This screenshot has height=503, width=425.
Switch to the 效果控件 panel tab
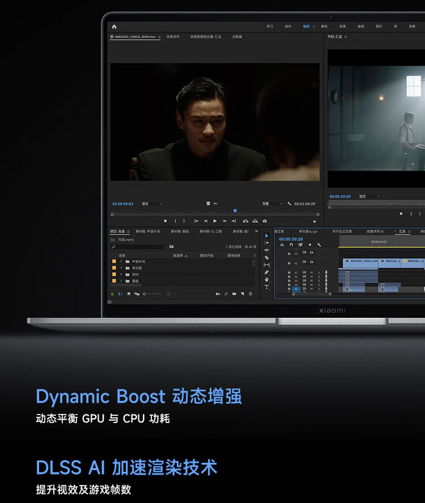coord(173,37)
